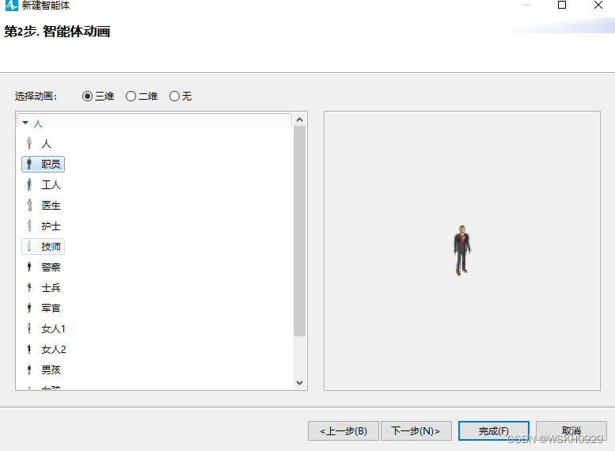Choose the 工人 text label
The height and width of the screenshot is (451, 615).
click(51, 184)
